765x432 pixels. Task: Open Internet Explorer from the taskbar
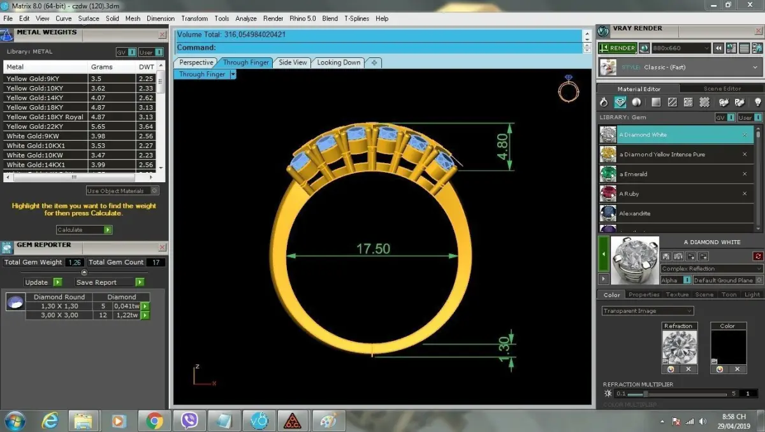50,421
